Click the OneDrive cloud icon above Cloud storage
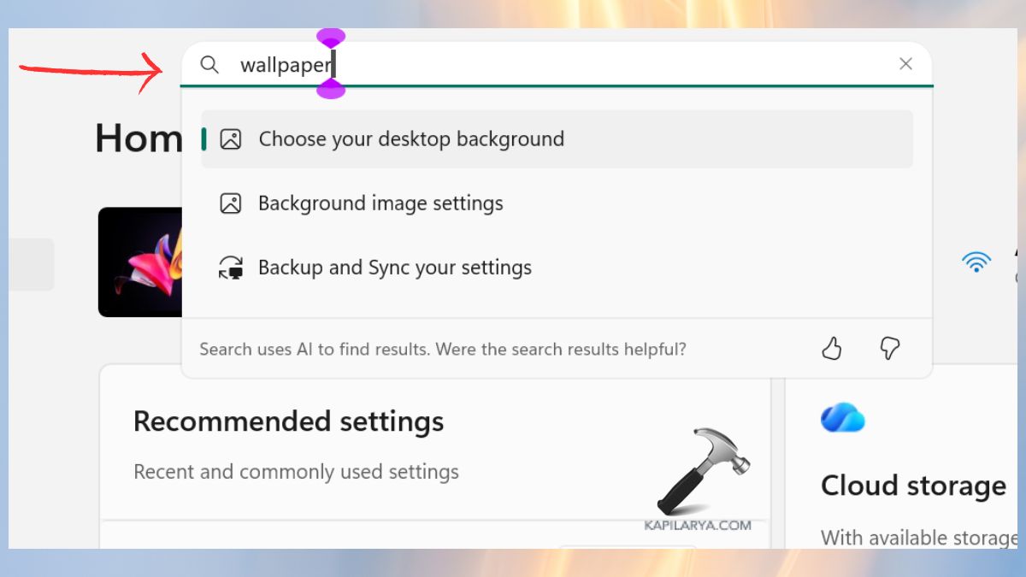 point(843,418)
